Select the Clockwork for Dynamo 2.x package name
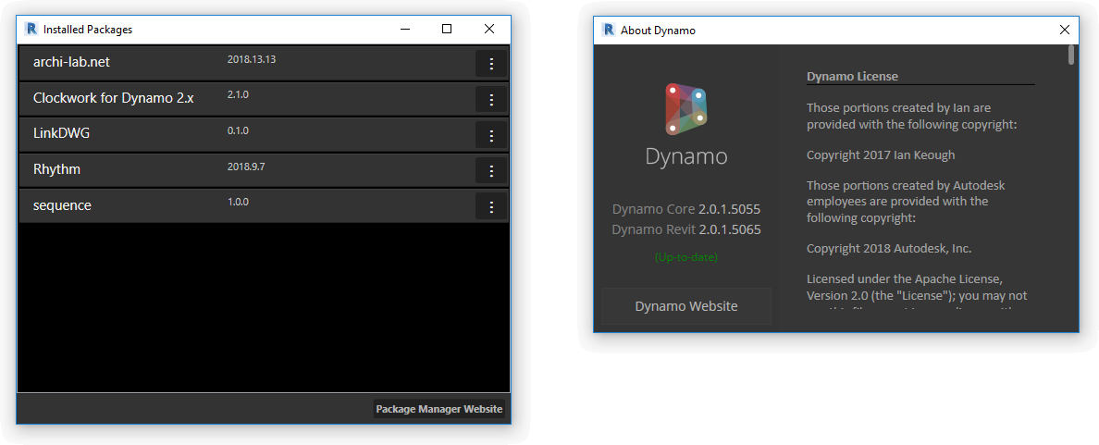The height and width of the screenshot is (445, 1099). tap(114, 98)
